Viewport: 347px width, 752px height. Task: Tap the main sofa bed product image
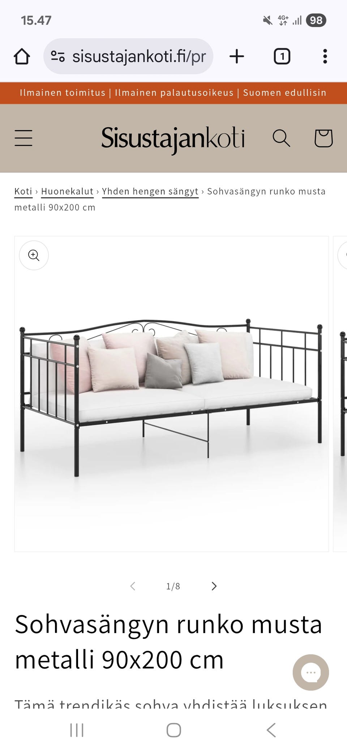tap(171, 394)
